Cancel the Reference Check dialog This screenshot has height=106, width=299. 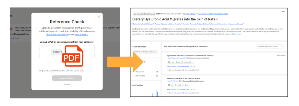click(67, 84)
